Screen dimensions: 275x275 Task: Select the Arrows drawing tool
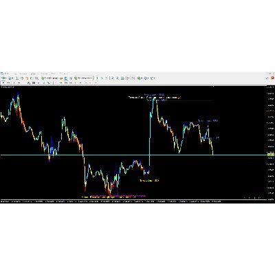tap(48, 82)
